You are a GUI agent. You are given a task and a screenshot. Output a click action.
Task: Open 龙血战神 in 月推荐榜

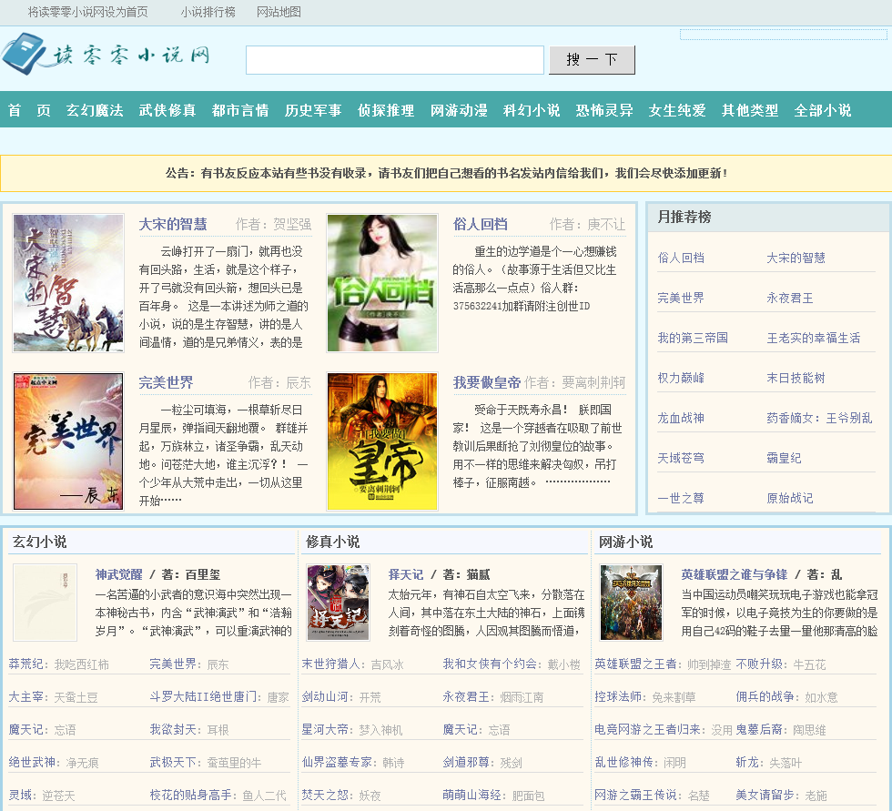[681, 418]
